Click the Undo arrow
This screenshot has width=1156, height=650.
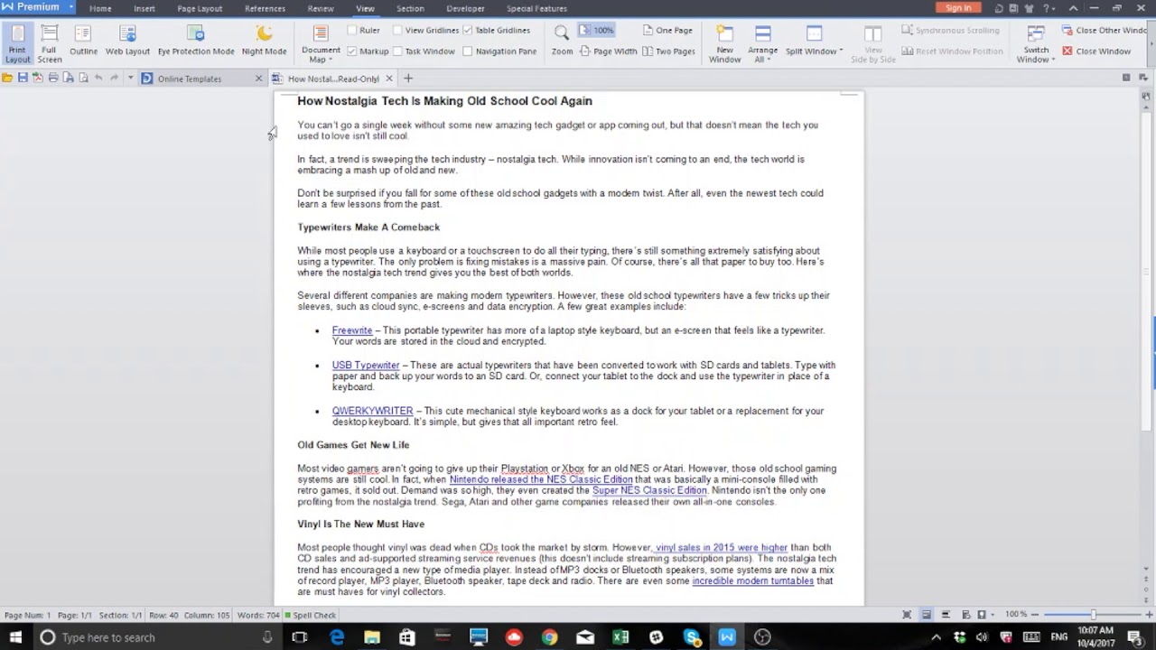click(98, 79)
